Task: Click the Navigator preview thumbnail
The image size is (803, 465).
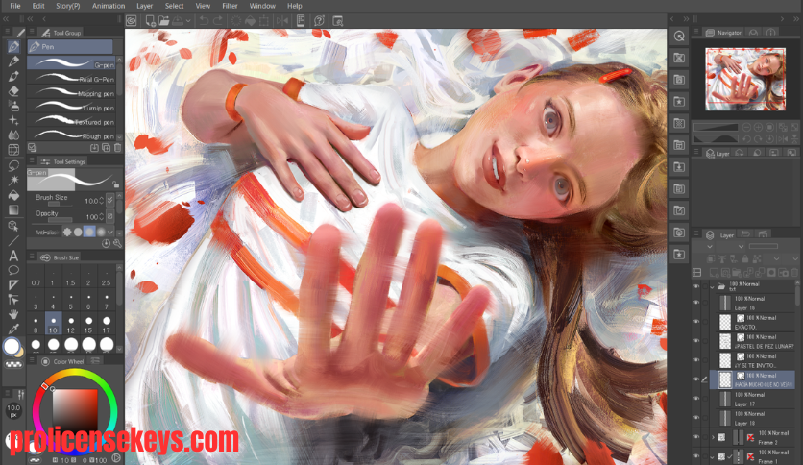Action: click(745, 79)
